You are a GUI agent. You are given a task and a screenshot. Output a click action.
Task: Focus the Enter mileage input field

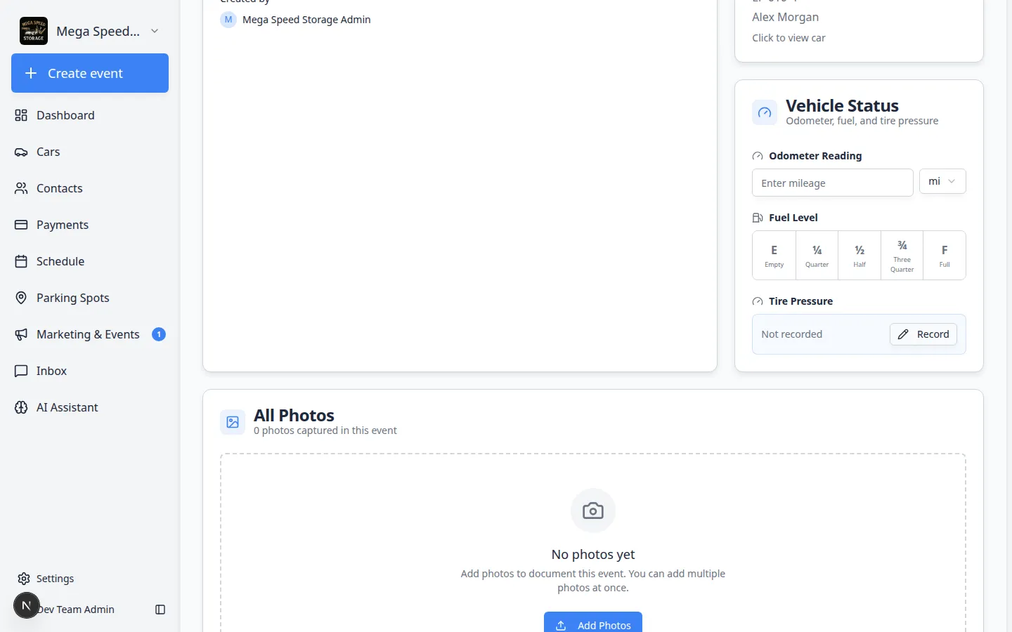pos(833,183)
